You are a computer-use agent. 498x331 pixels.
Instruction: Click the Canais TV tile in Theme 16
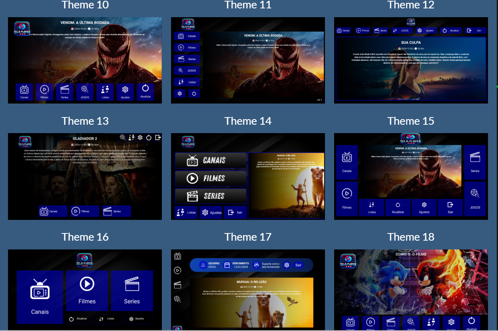[x=40, y=297]
